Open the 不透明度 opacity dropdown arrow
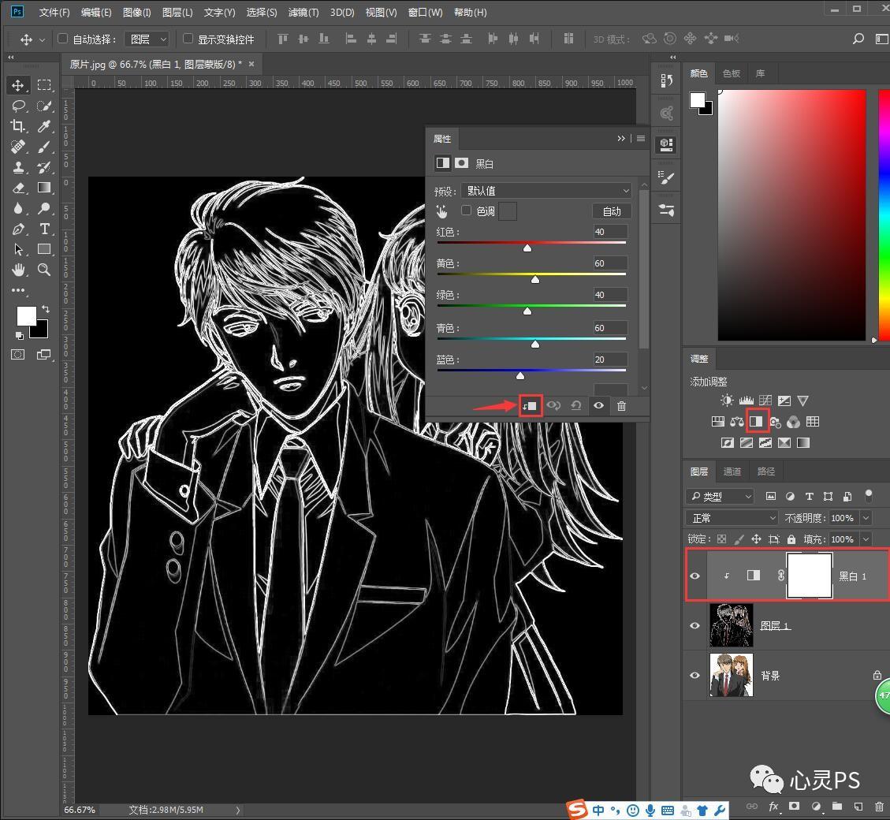 866,518
